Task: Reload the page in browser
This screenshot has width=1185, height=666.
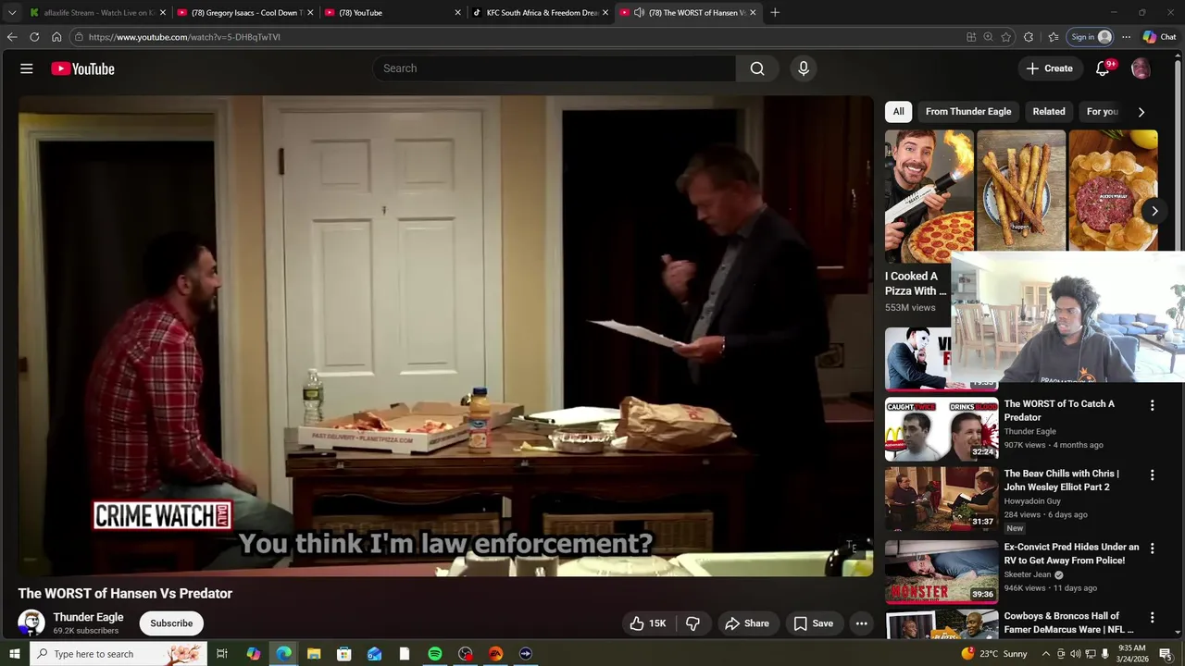Action: point(34,37)
